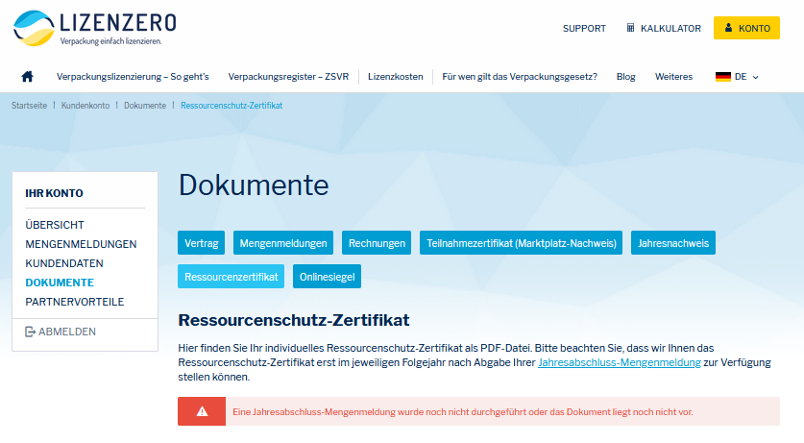Click Dokumente in the breadcrumb
This screenshot has width=804, height=443.
point(145,105)
